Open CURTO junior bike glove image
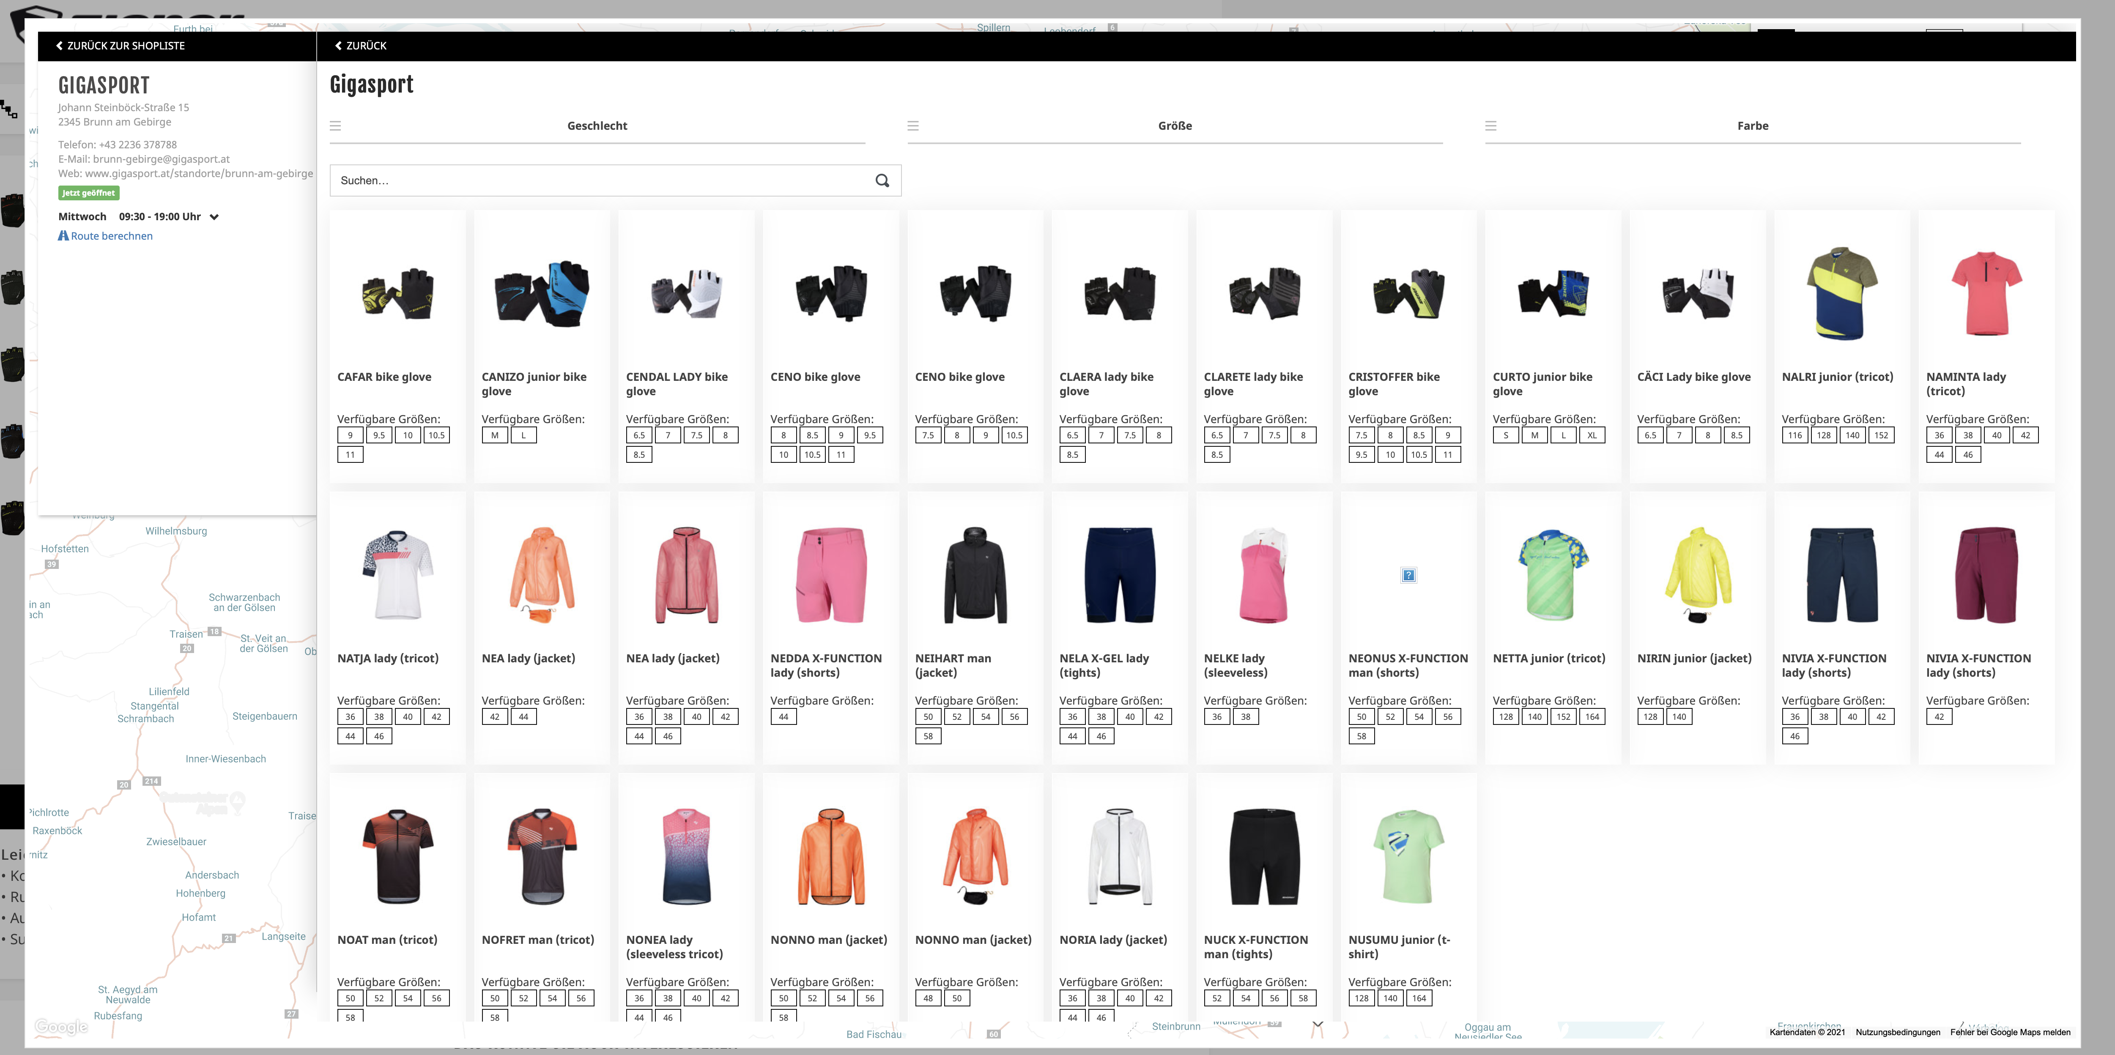This screenshot has width=2115, height=1055. (1553, 293)
